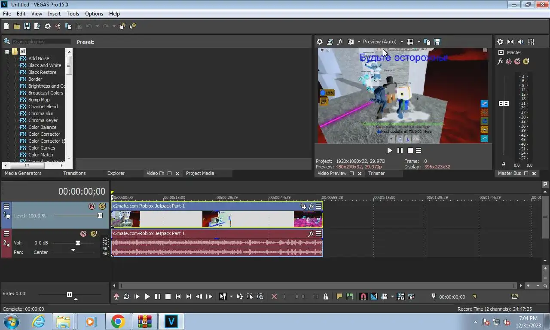Image resolution: width=550 pixels, height=330 pixels.
Task: Open the Interactive Tutorials icon
Action: 122,27
